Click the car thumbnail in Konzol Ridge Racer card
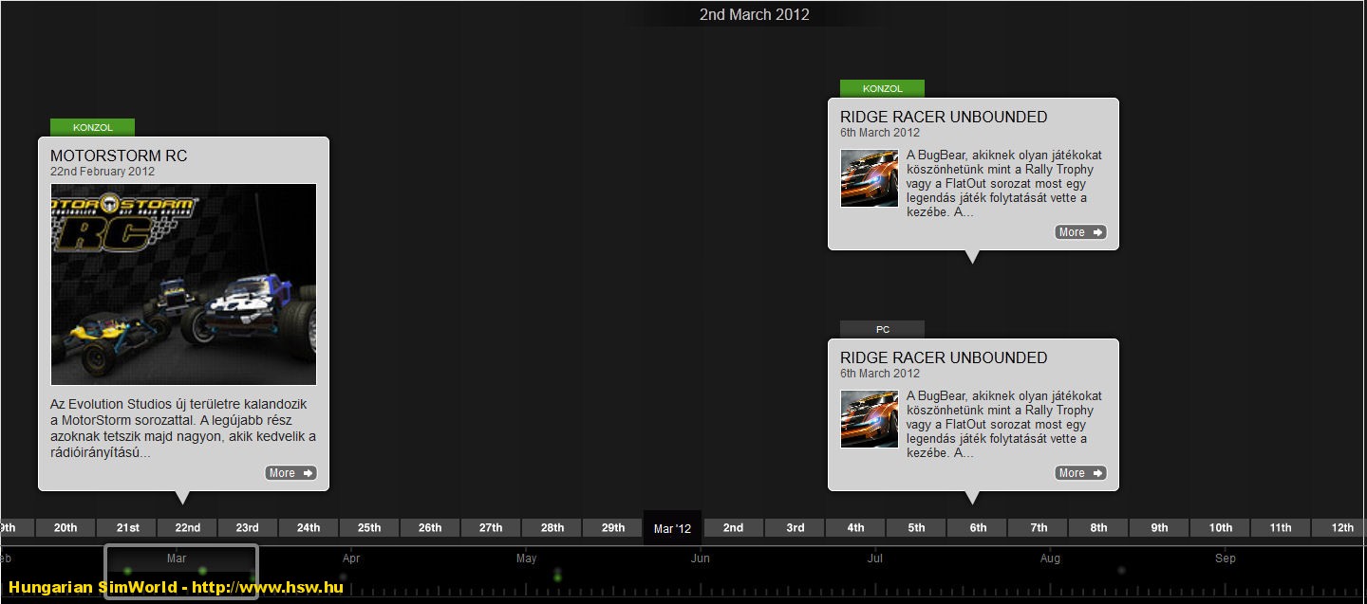 869,178
